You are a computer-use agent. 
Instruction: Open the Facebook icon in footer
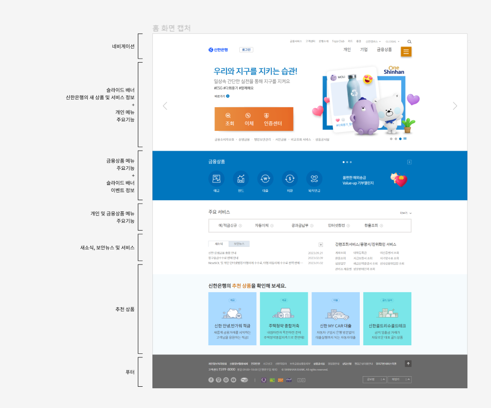tap(211, 380)
